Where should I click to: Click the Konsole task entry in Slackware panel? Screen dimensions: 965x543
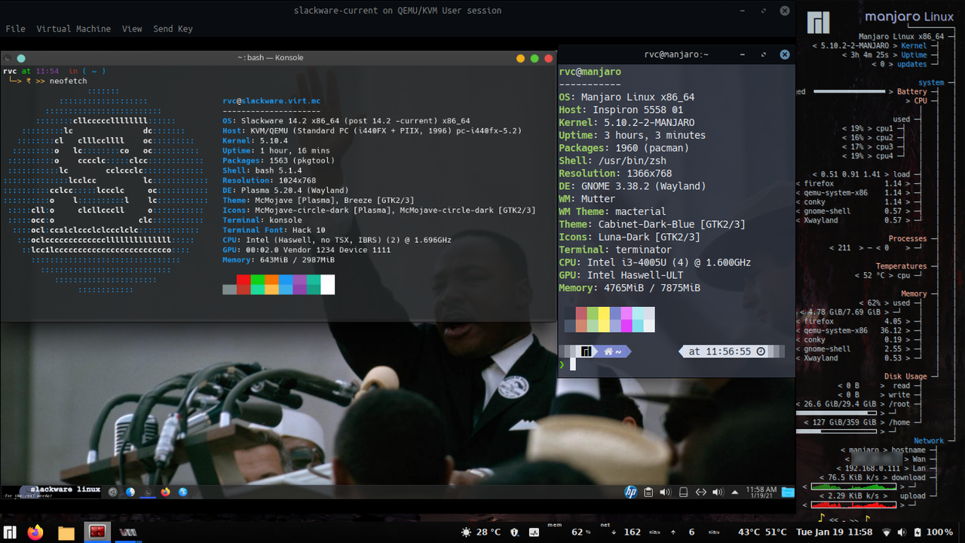tap(148, 492)
